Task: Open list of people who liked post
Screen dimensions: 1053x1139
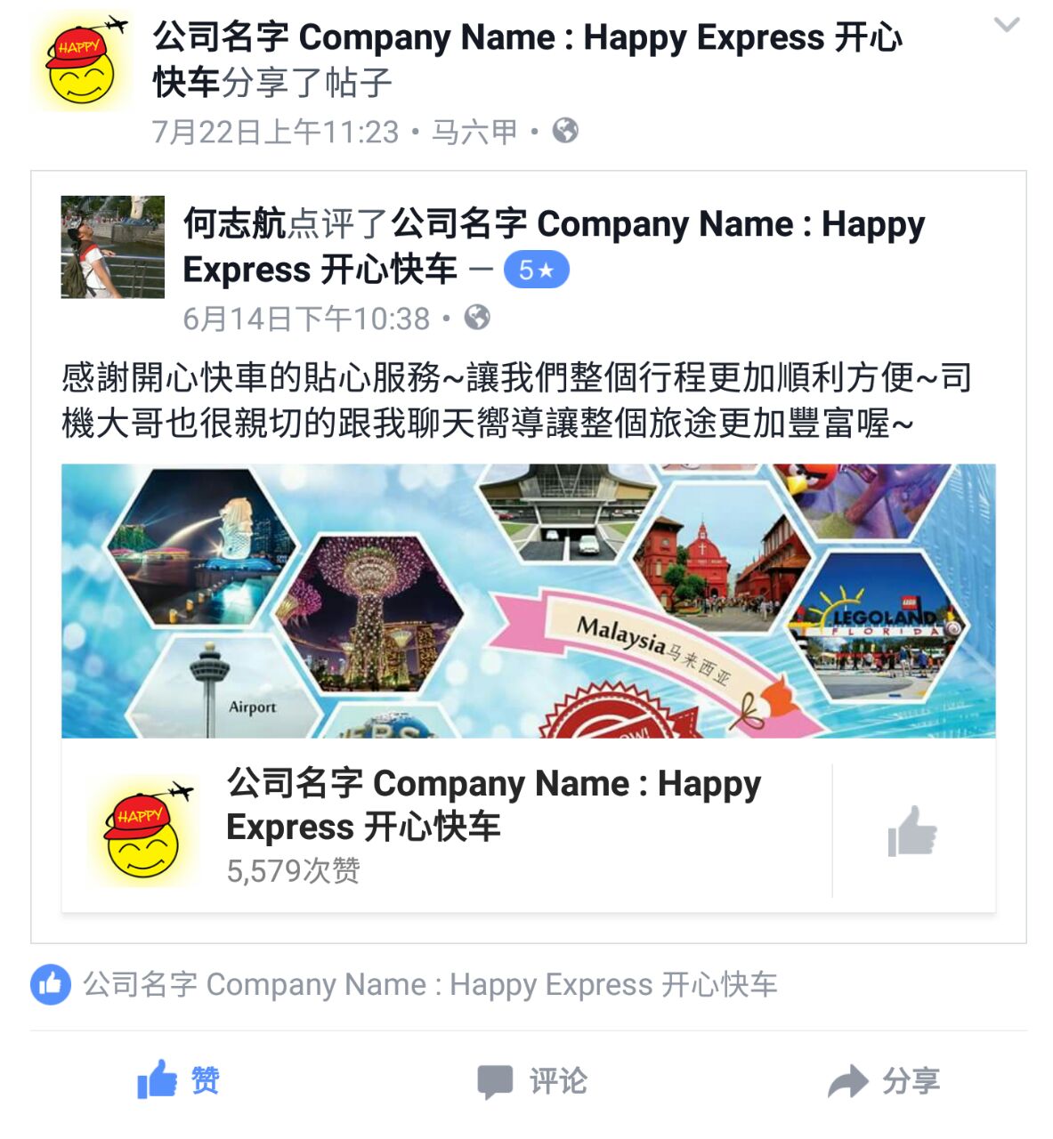Action: [x=430, y=984]
